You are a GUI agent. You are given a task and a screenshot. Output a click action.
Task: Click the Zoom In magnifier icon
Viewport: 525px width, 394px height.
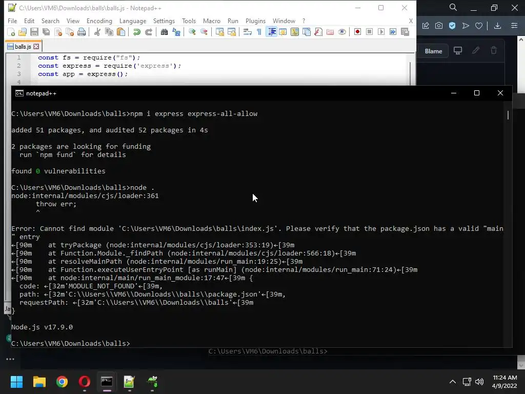[x=192, y=32]
